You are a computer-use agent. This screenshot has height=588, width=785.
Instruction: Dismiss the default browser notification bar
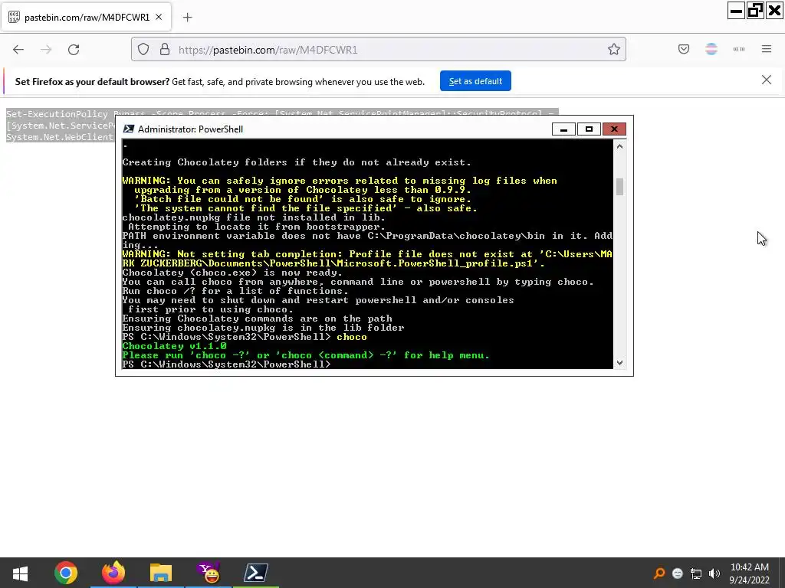point(767,80)
